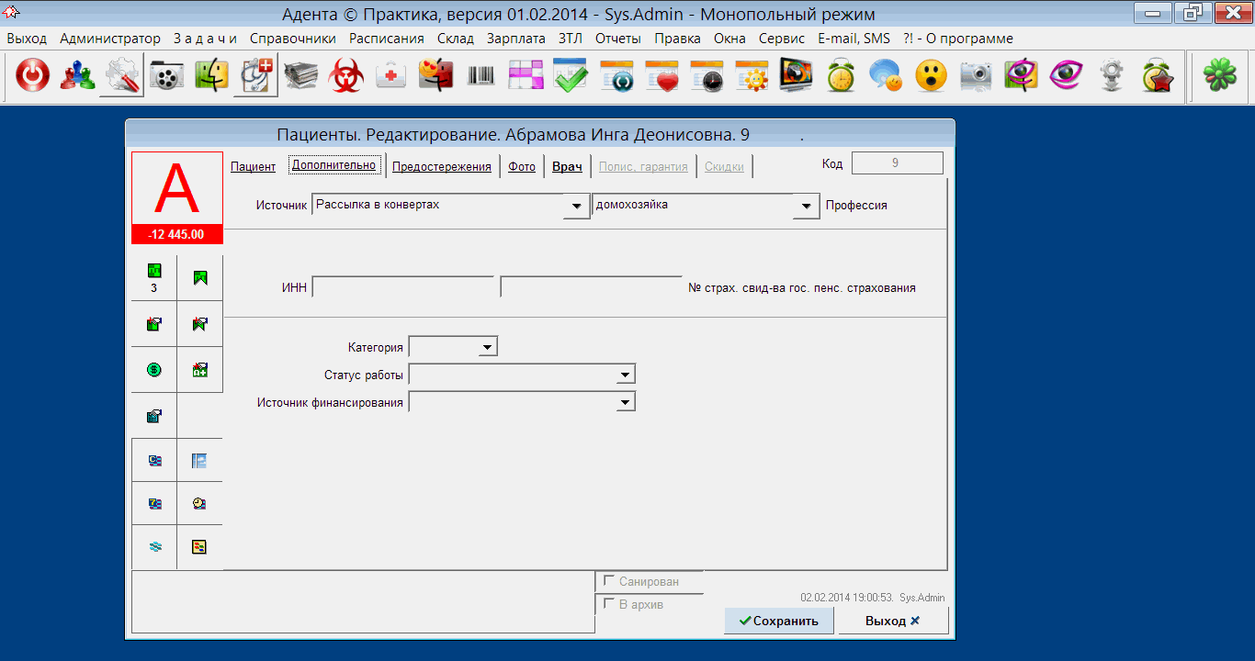The height and width of the screenshot is (661, 1255).
Task: Open the camera toolbar icon
Action: tap(976, 76)
